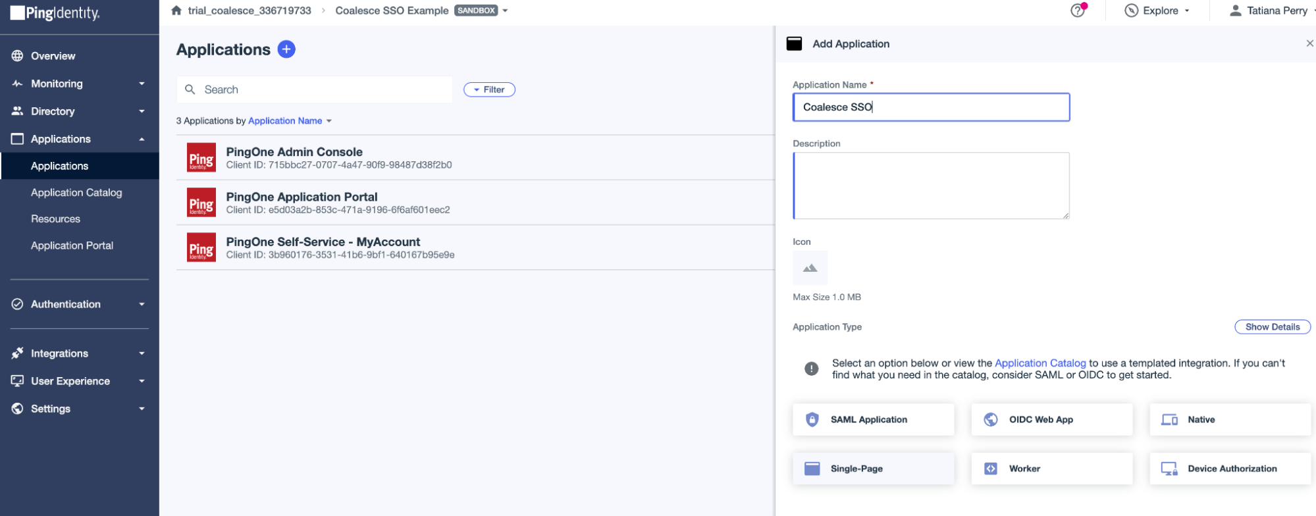Click the Add Application header icon
The height and width of the screenshot is (516, 1316).
795,44
